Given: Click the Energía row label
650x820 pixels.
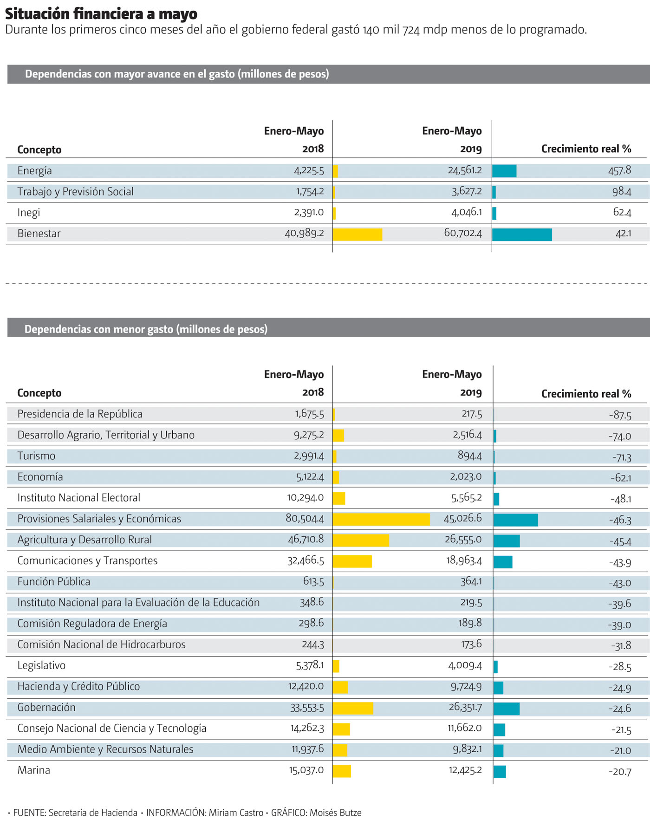Looking at the screenshot, I should pyautogui.click(x=35, y=171).
